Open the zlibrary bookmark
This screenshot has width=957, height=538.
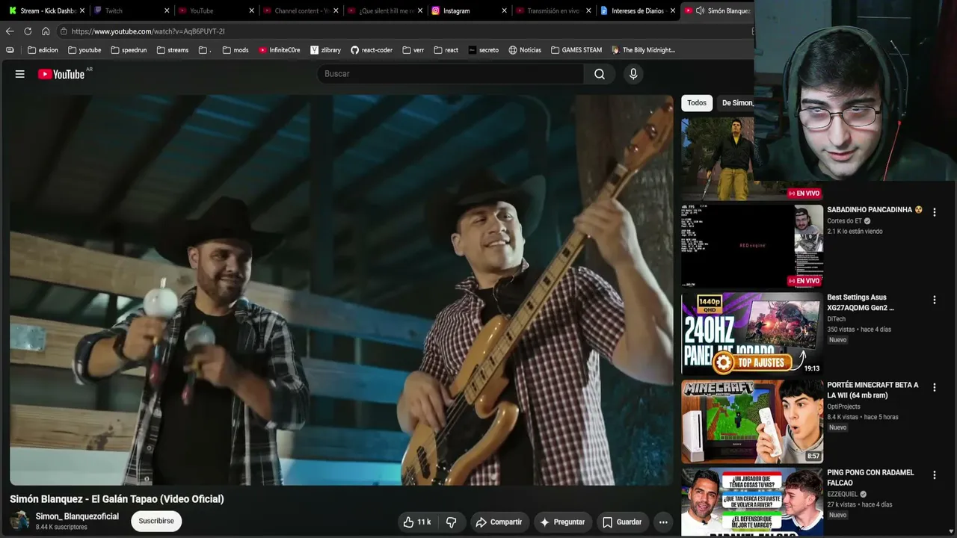coord(325,50)
